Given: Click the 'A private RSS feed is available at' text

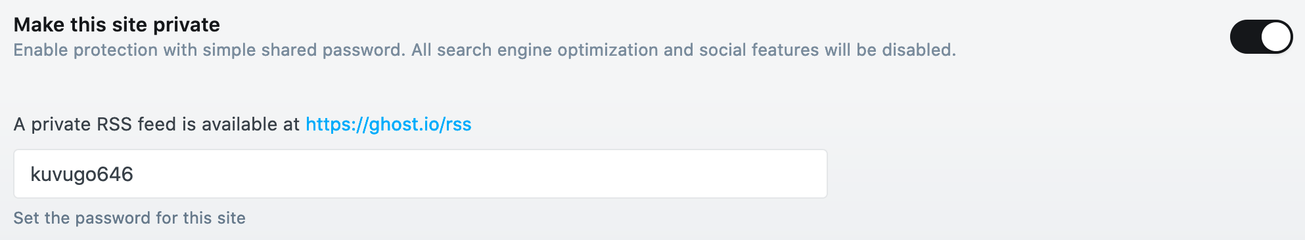Looking at the screenshot, I should pos(156,124).
